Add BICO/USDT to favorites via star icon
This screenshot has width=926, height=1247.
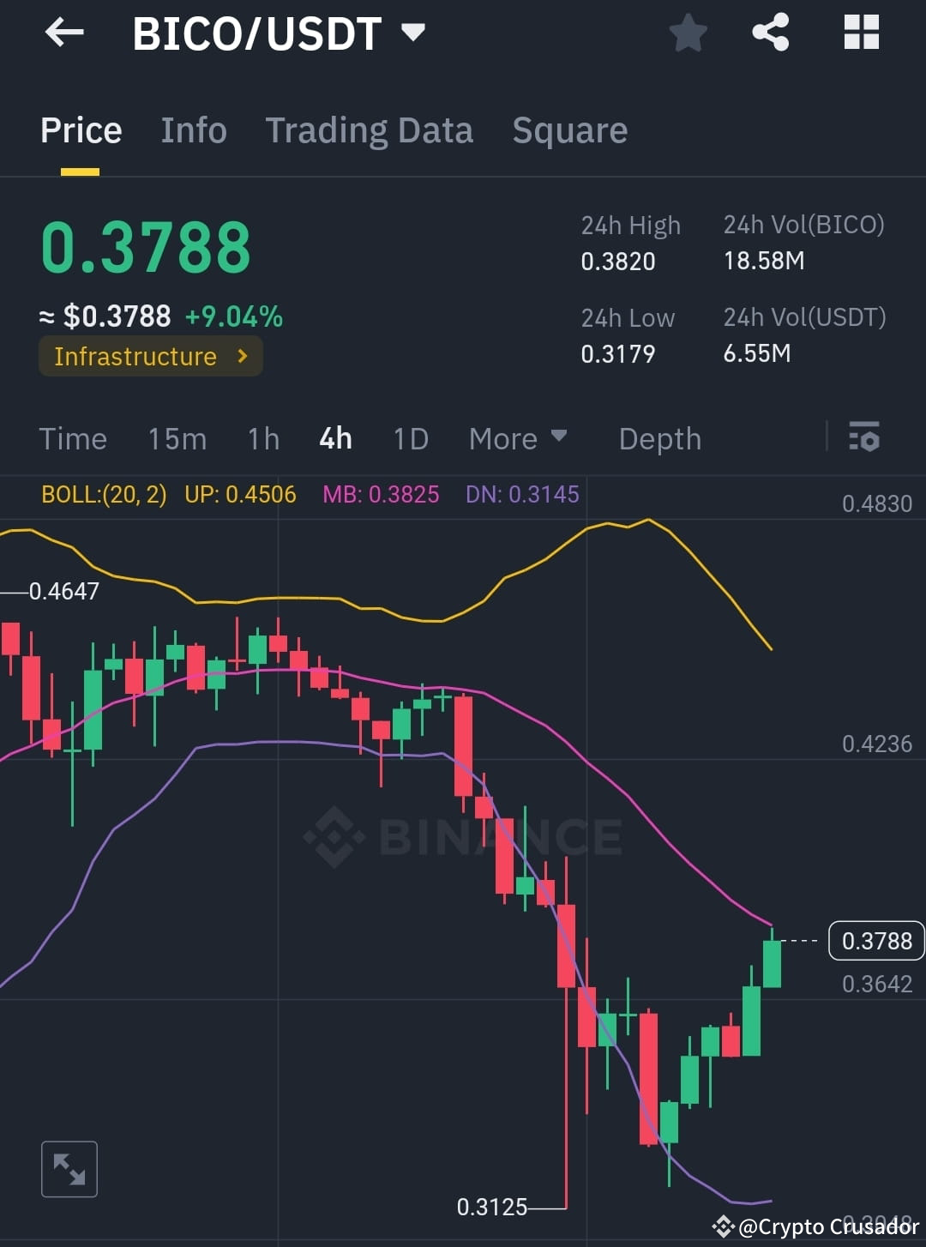click(688, 33)
